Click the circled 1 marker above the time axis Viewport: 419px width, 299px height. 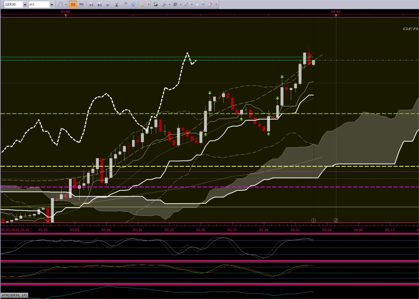[313, 220]
